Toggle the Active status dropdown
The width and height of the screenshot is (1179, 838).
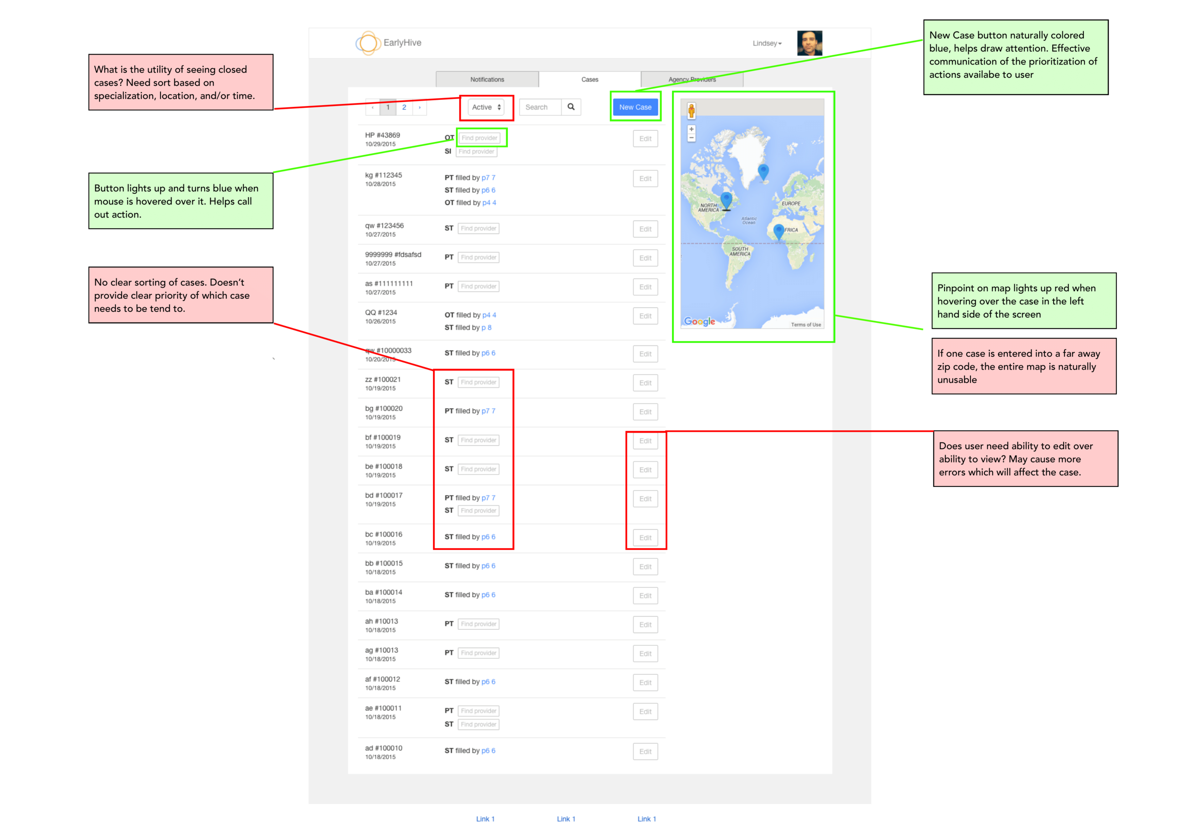[x=486, y=109]
